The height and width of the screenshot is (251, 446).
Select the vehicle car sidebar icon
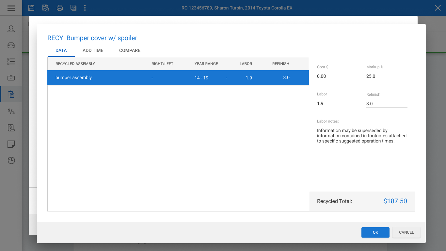click(x=11, y=45)
